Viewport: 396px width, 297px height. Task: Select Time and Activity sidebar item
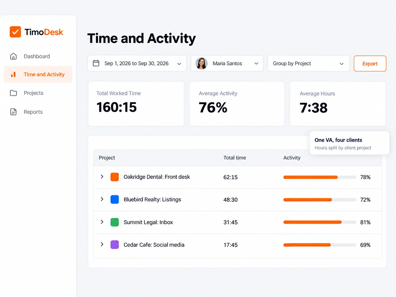click(38, 74)
